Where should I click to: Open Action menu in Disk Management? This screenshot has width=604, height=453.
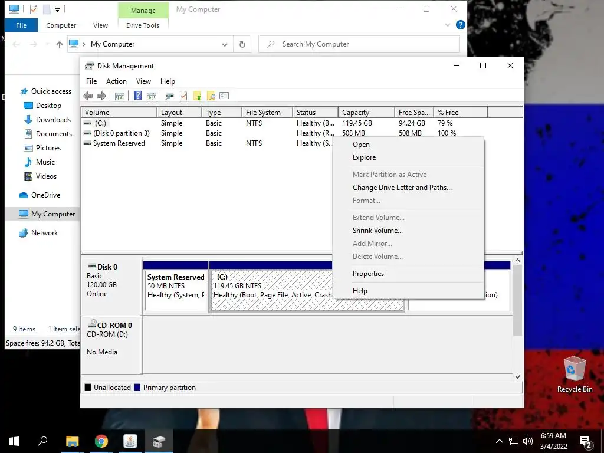pos(116,81)
